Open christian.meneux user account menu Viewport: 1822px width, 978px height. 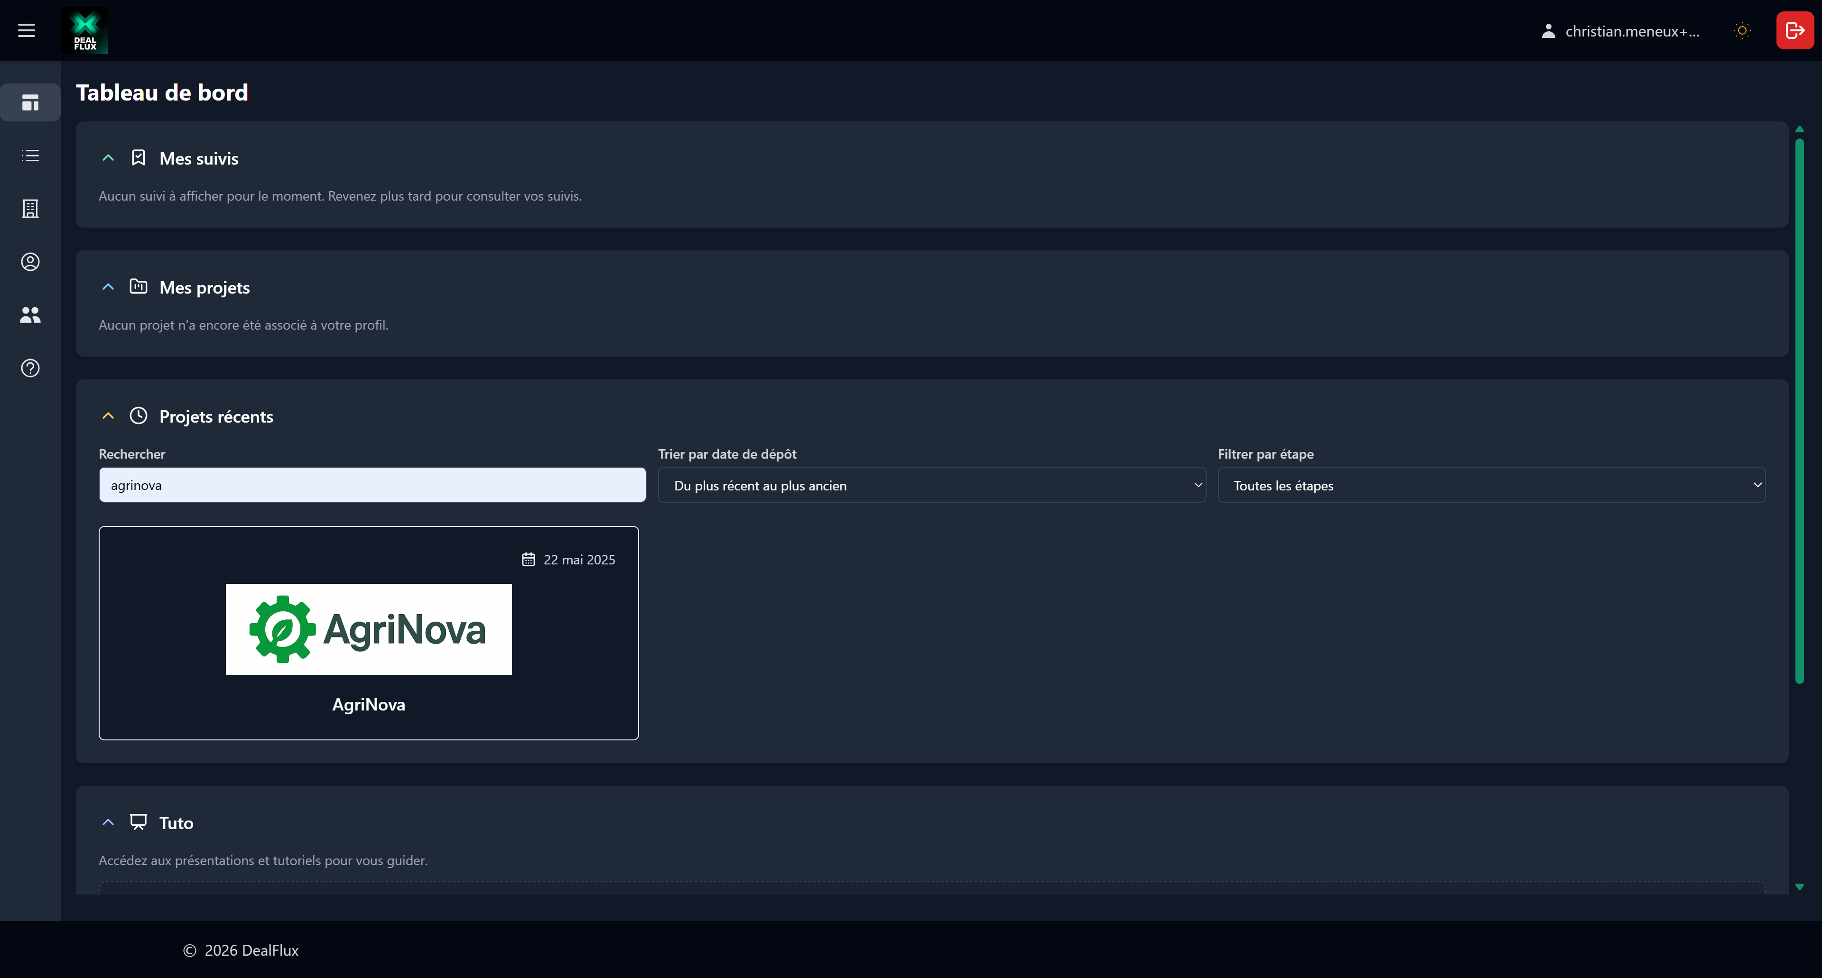tap(1620, 31)
